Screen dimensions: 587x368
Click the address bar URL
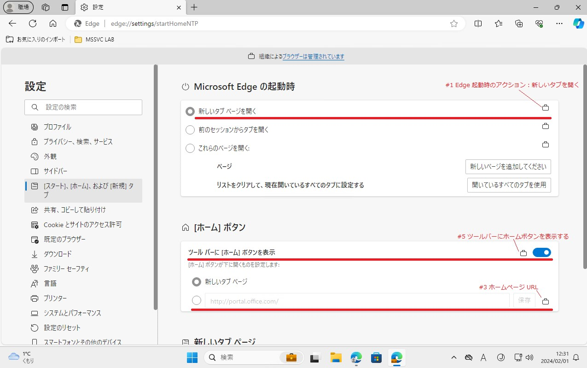[x=154, y=23]
